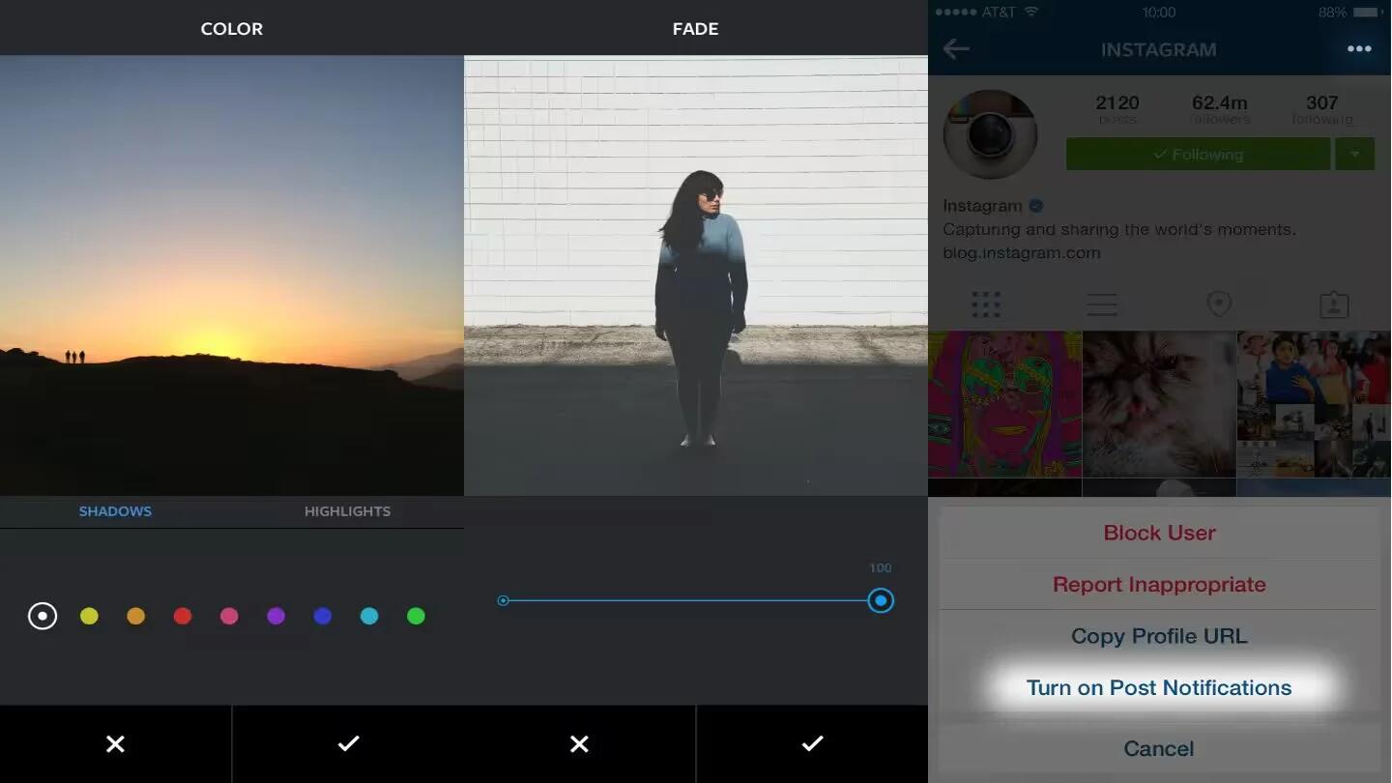Select Turn on Post Notifications
Image resolution: width=1392 pixels, height=783 pixels.
coord(1159,688)
